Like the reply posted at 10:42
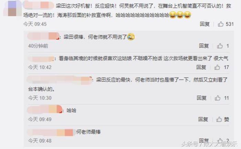Screen dimensions: 241x149 click(x=217, y=67)
